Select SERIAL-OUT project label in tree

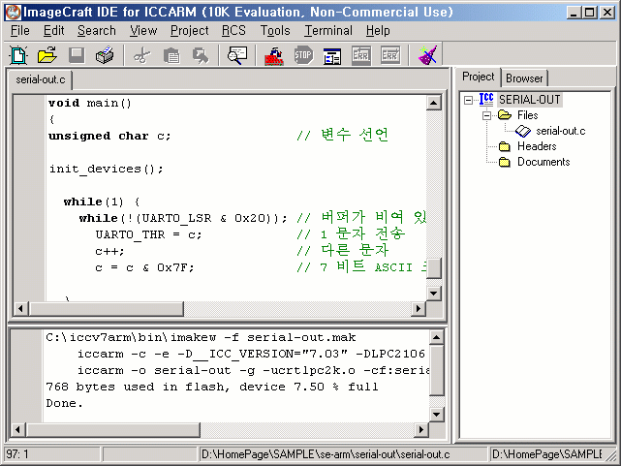[x=529, y=100]
